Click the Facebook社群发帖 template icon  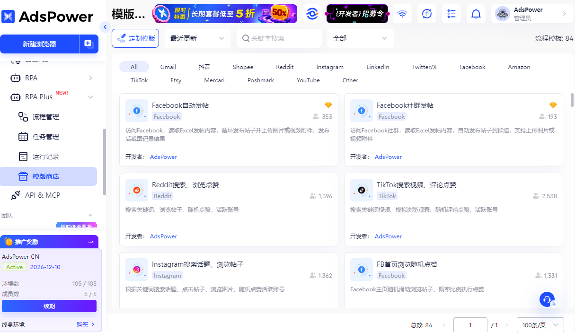362,111
